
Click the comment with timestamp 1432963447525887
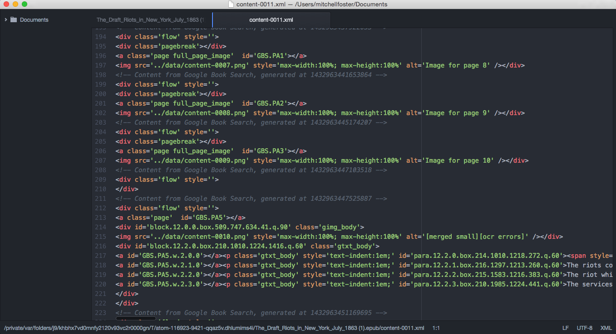[251, 198]
